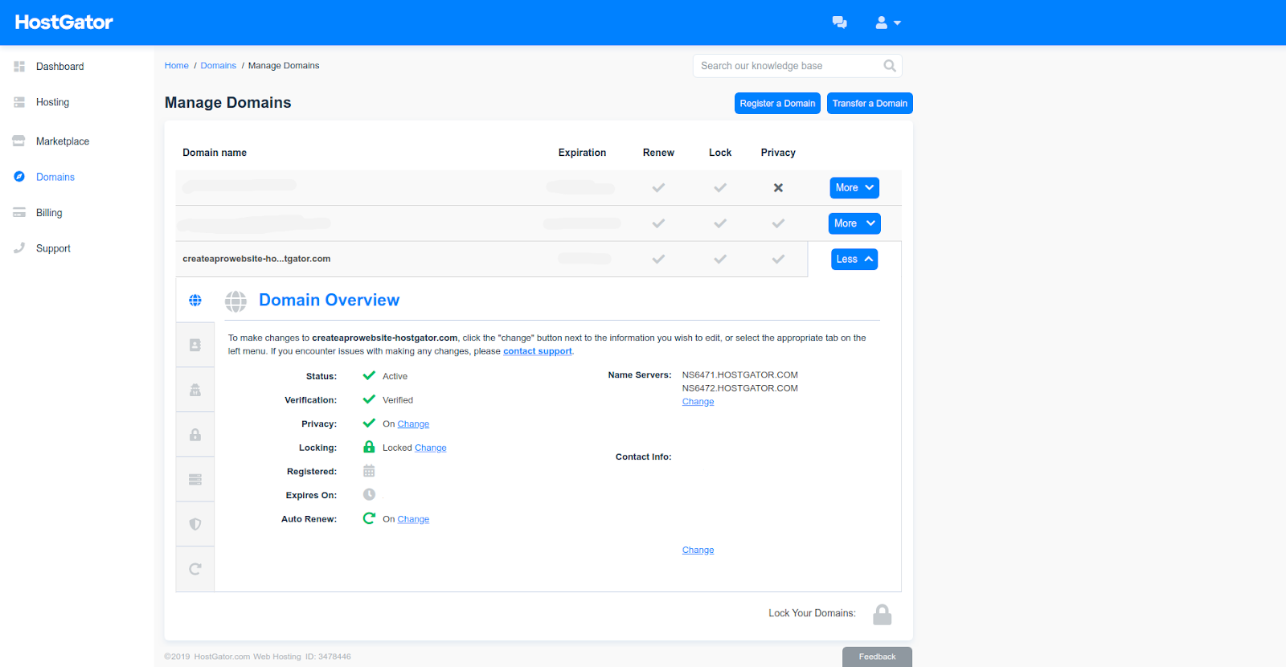Collapse details with the Less button

point(854,260)
